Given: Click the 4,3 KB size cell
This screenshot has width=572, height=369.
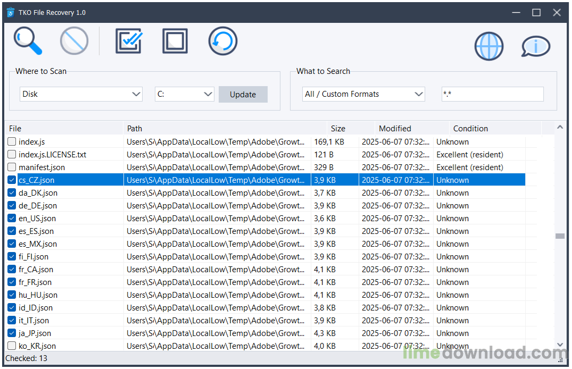Looking at the screenshot, I should (325, 333).
